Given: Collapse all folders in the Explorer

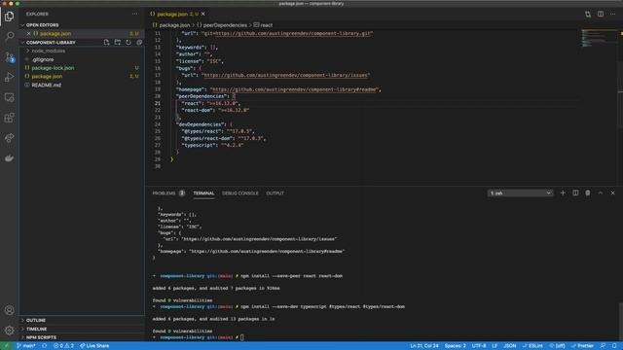Looking at the screenshot, I should [x=139, y=43].
